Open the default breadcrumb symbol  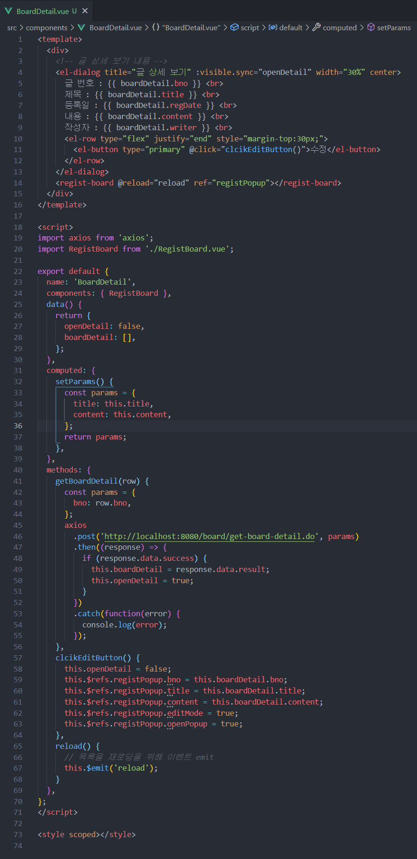pos(291,28)
